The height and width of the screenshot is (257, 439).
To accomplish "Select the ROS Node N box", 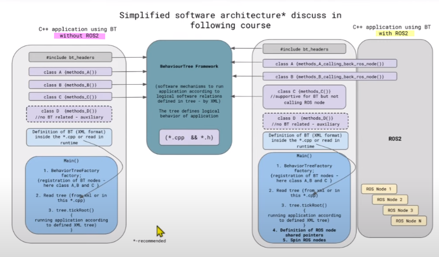I will pyautogui.click(x=408, y=221).
